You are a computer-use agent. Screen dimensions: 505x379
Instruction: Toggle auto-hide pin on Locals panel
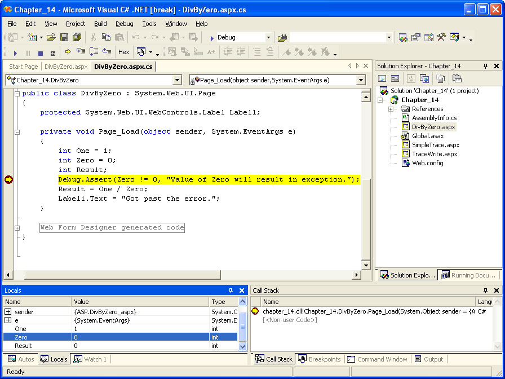click(x=231, y=290)
